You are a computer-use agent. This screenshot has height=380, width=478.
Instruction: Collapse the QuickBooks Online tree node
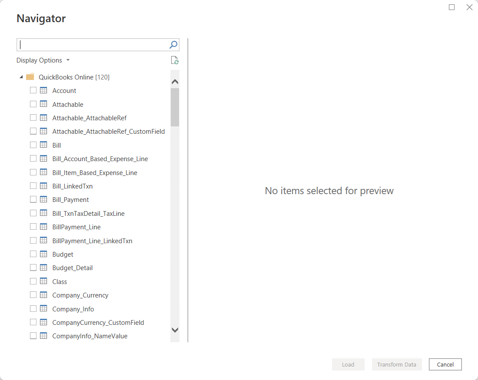(21, 77)
